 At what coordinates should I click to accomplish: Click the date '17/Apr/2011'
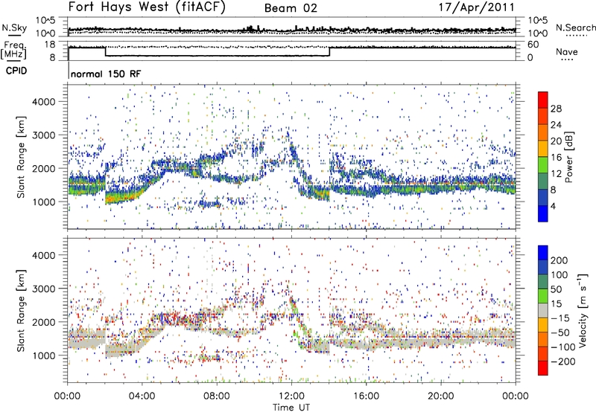click(477, 7)
